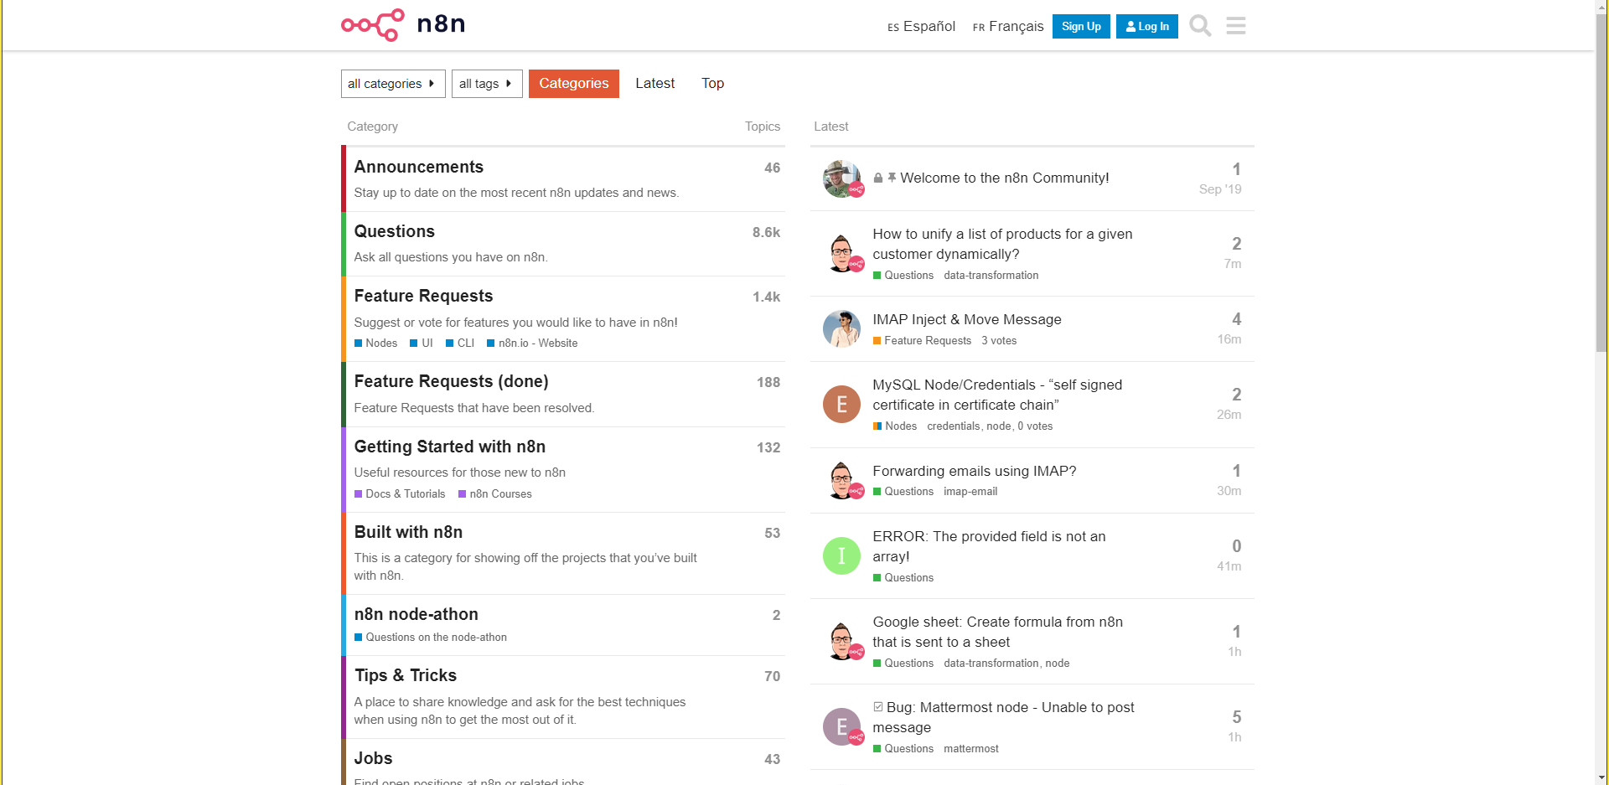Switch to the Top tab
Screen dimensions: 1609x785
[x=713, y=84]
